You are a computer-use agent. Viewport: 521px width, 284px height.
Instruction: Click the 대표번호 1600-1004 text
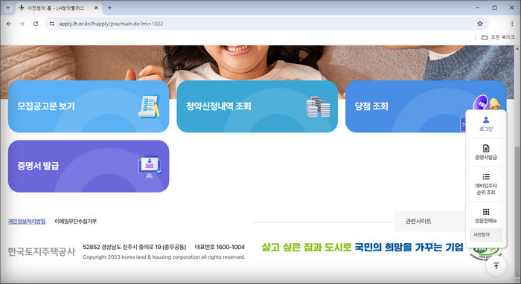220,247
